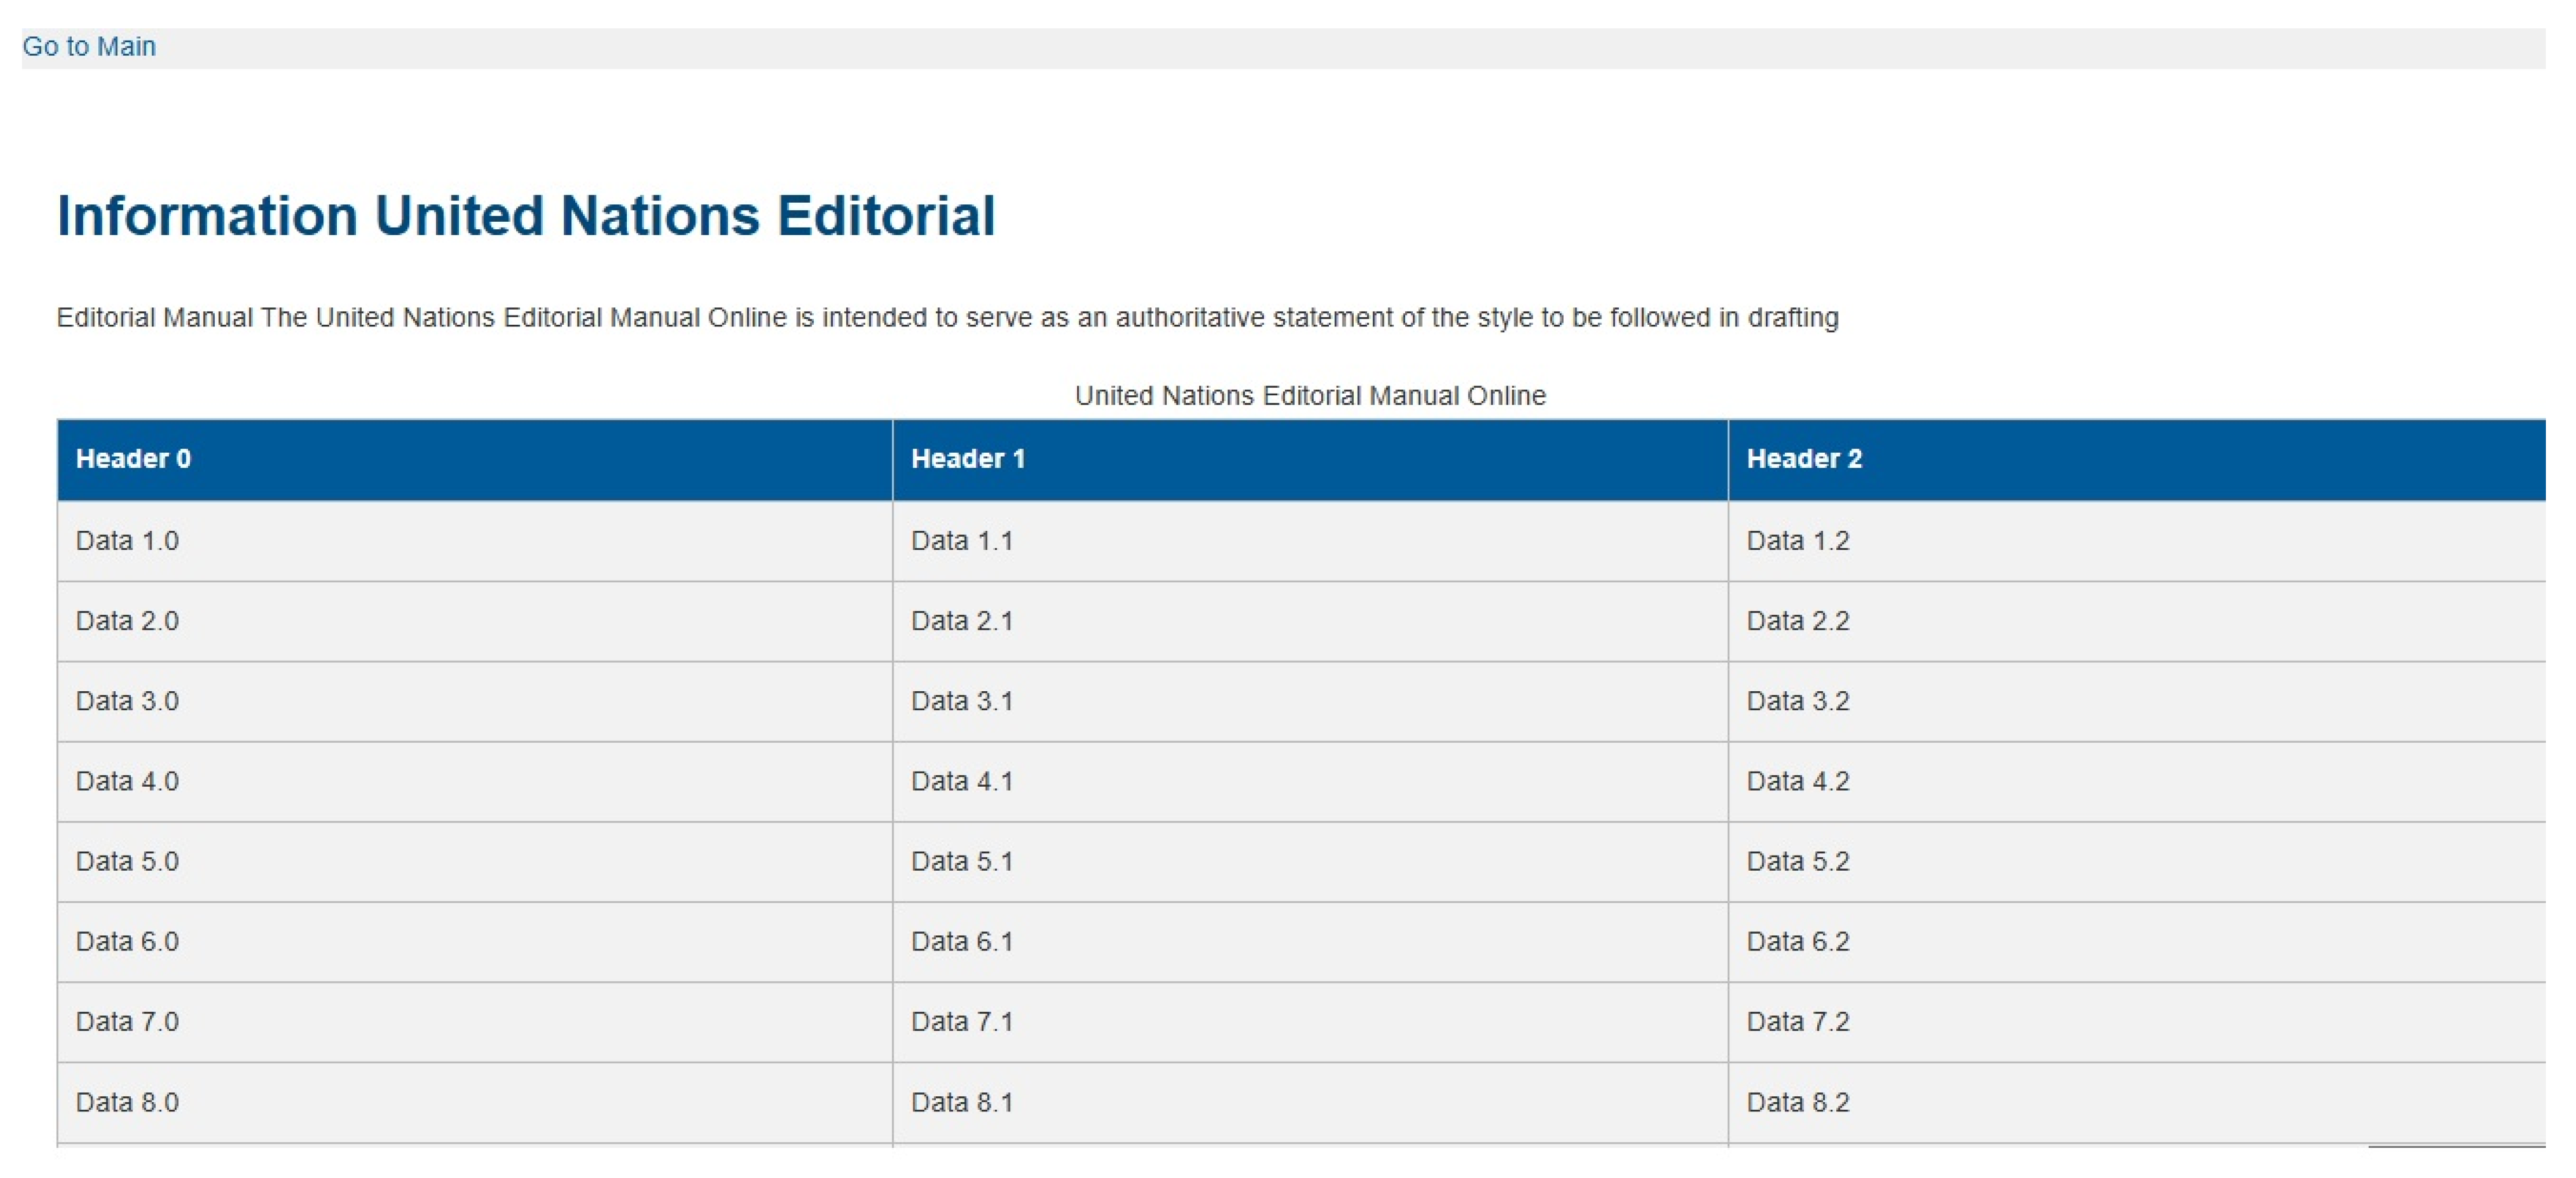Select the Data 3.0 cell
This screenshot has width=2576, height=1178.
point(475,702)
